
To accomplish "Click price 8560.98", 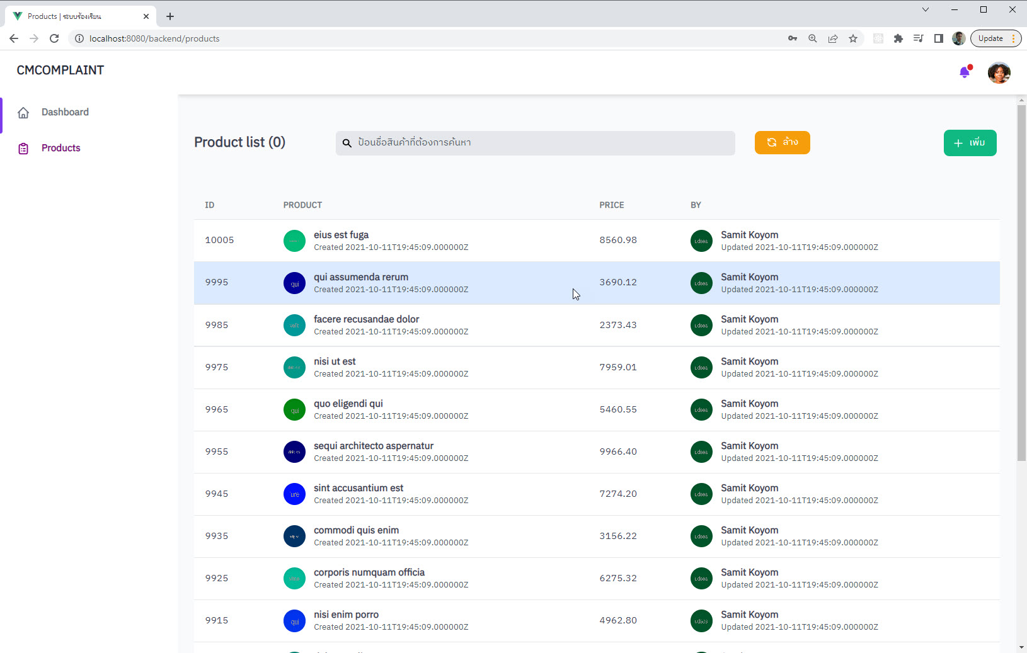I will click(x=618, y=240).
